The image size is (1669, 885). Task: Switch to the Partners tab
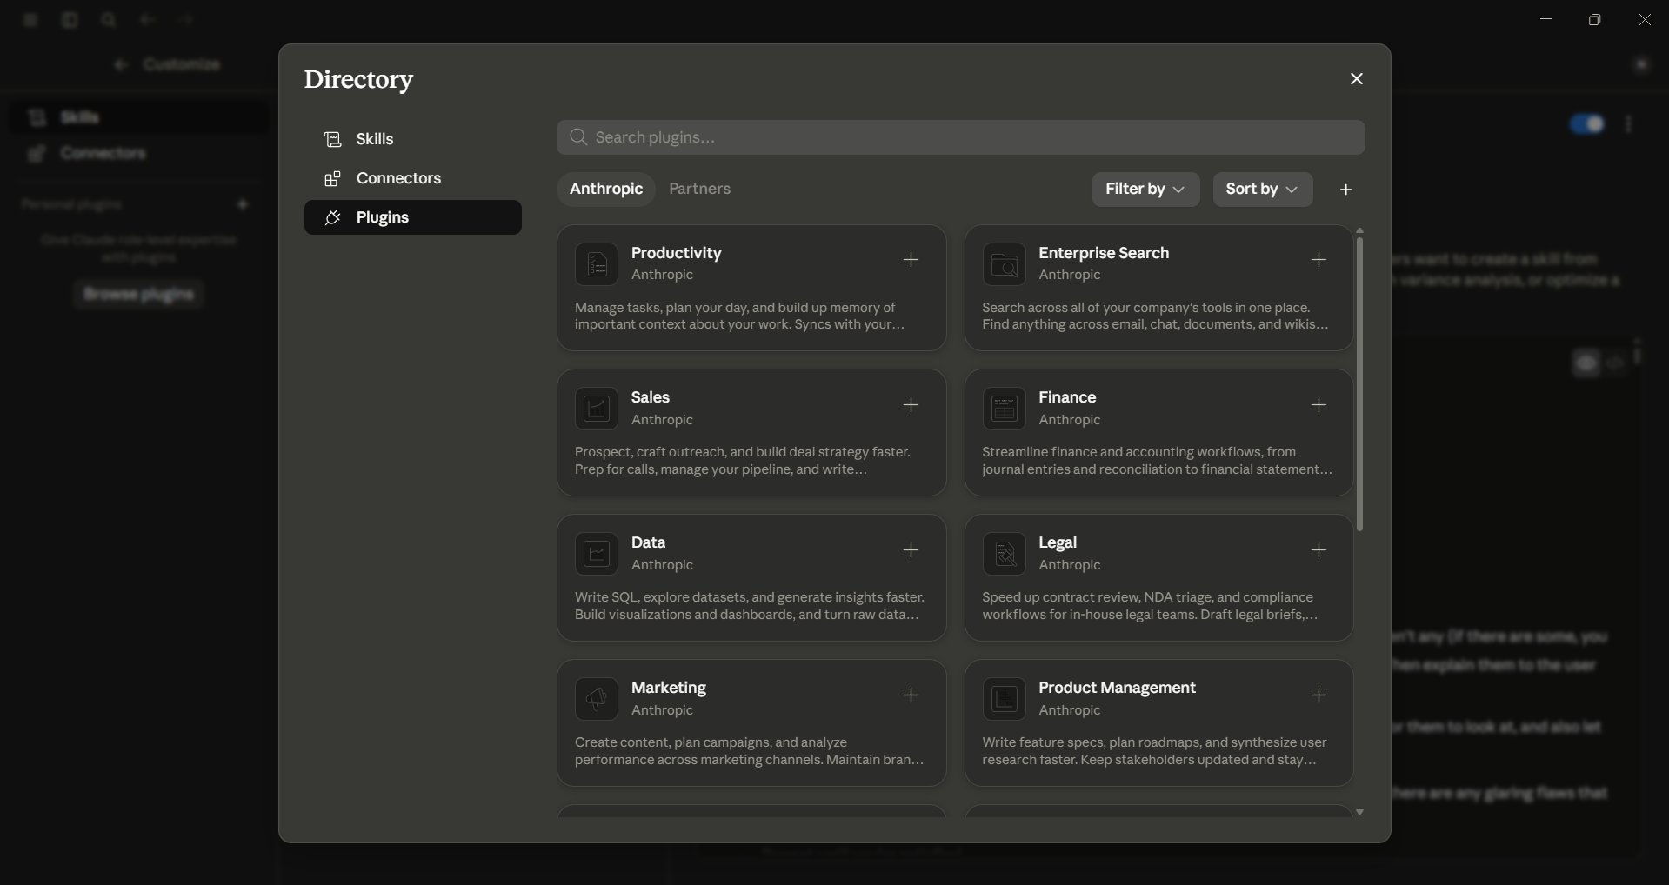click(700, 190)
